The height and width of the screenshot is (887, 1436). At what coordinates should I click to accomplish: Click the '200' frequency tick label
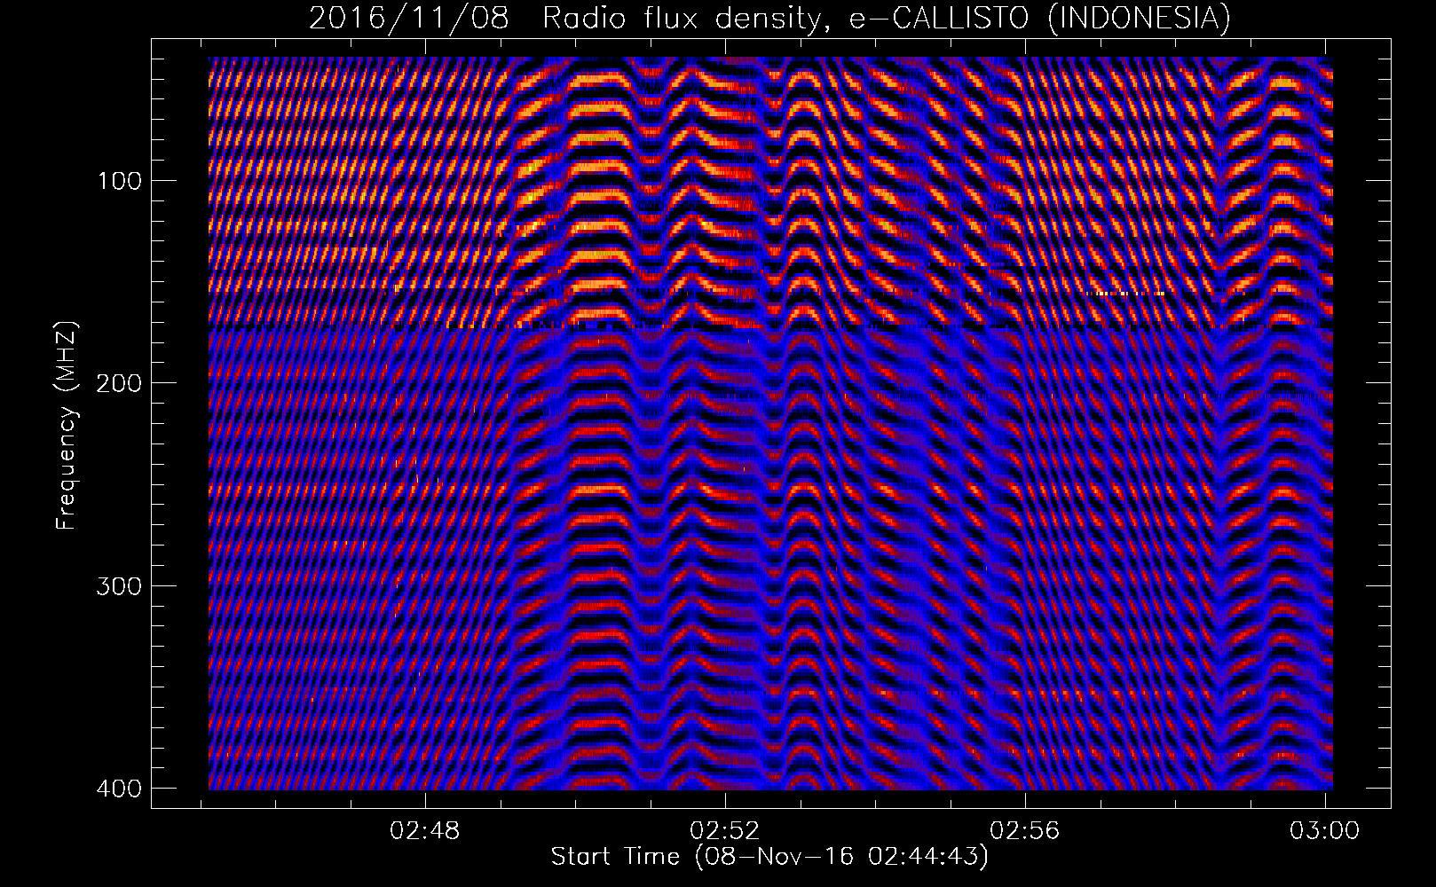[x=118, y=383]
